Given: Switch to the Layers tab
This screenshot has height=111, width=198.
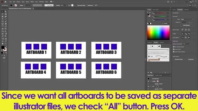Looking at the screenshot, I should [x=174, y=10].
